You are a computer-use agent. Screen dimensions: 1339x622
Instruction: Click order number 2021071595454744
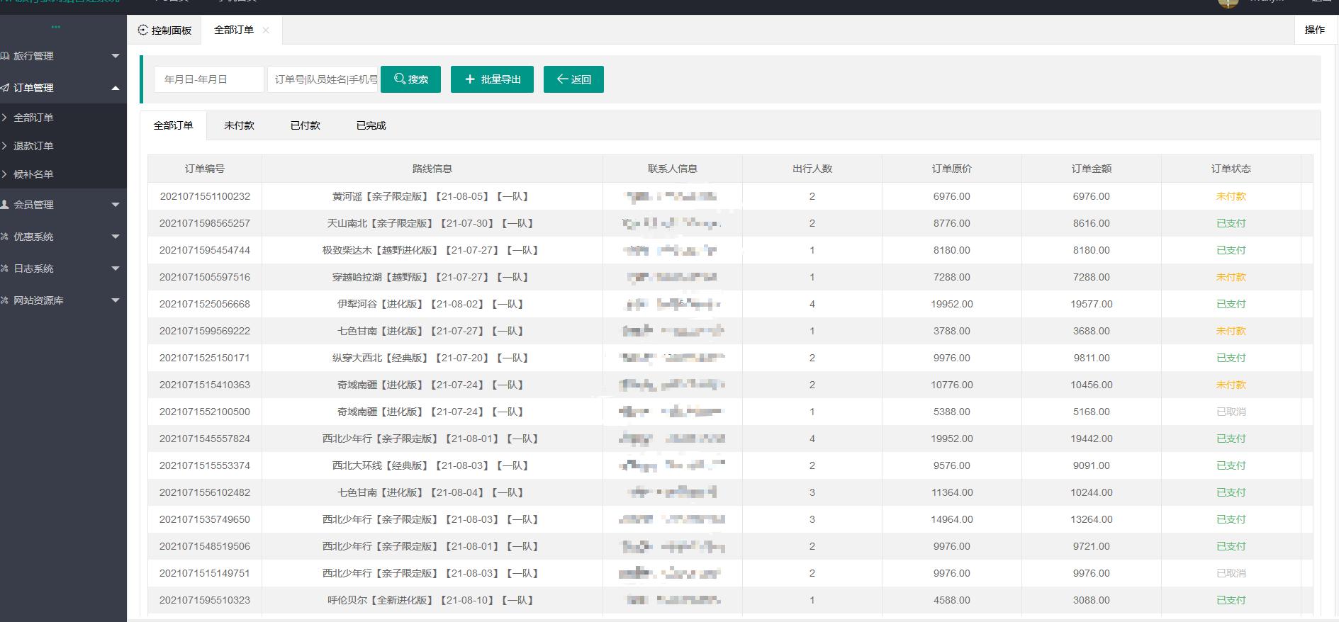[205, 250]
